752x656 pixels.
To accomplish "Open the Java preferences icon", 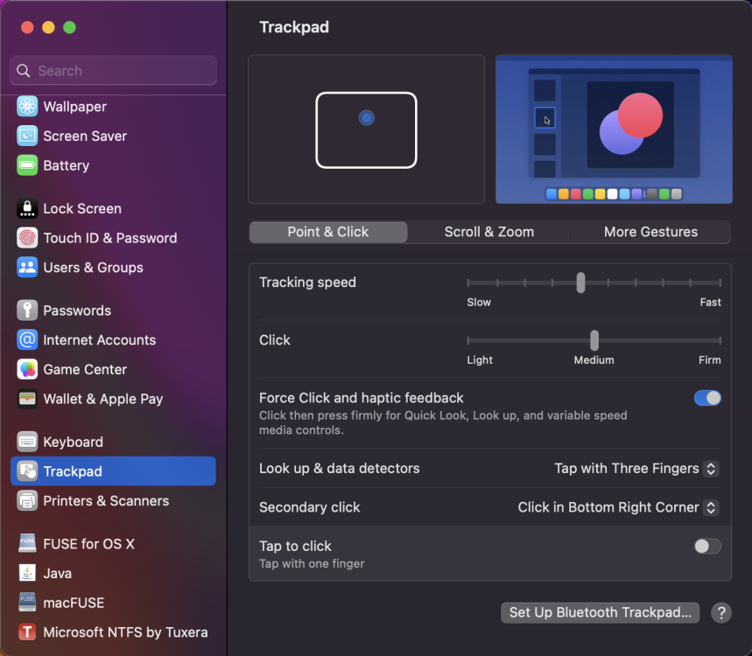I will (27, 573).
